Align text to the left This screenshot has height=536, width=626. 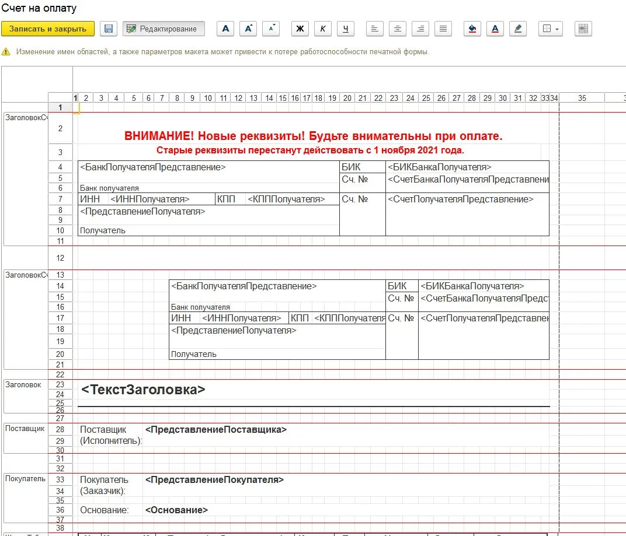(x=375, y=29)
